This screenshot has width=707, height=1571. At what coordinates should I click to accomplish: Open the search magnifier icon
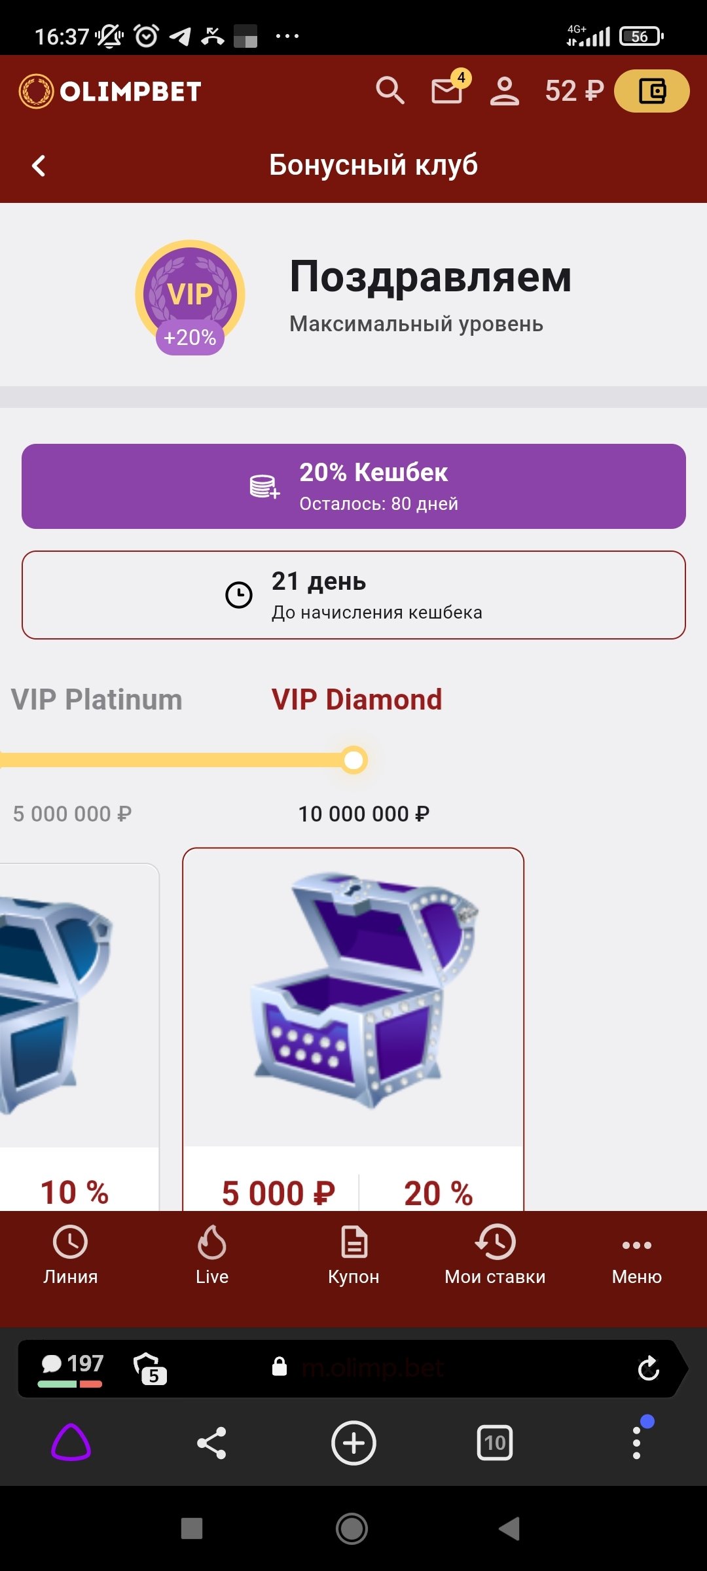tap(390, 90)
